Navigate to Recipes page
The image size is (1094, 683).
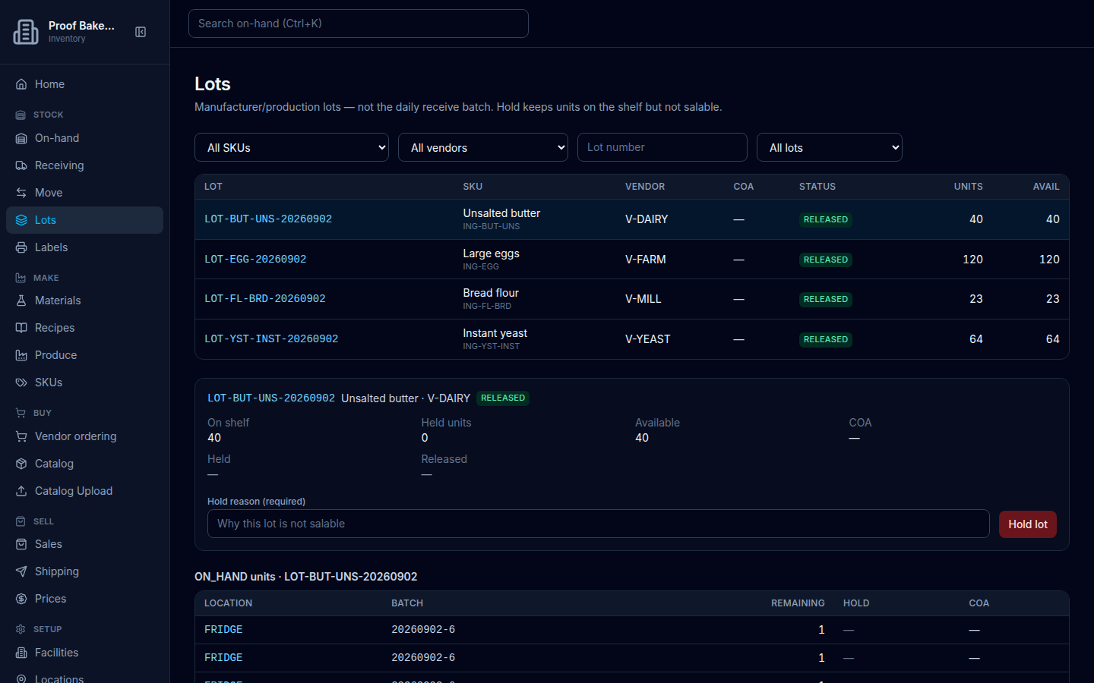click(84, 328)
